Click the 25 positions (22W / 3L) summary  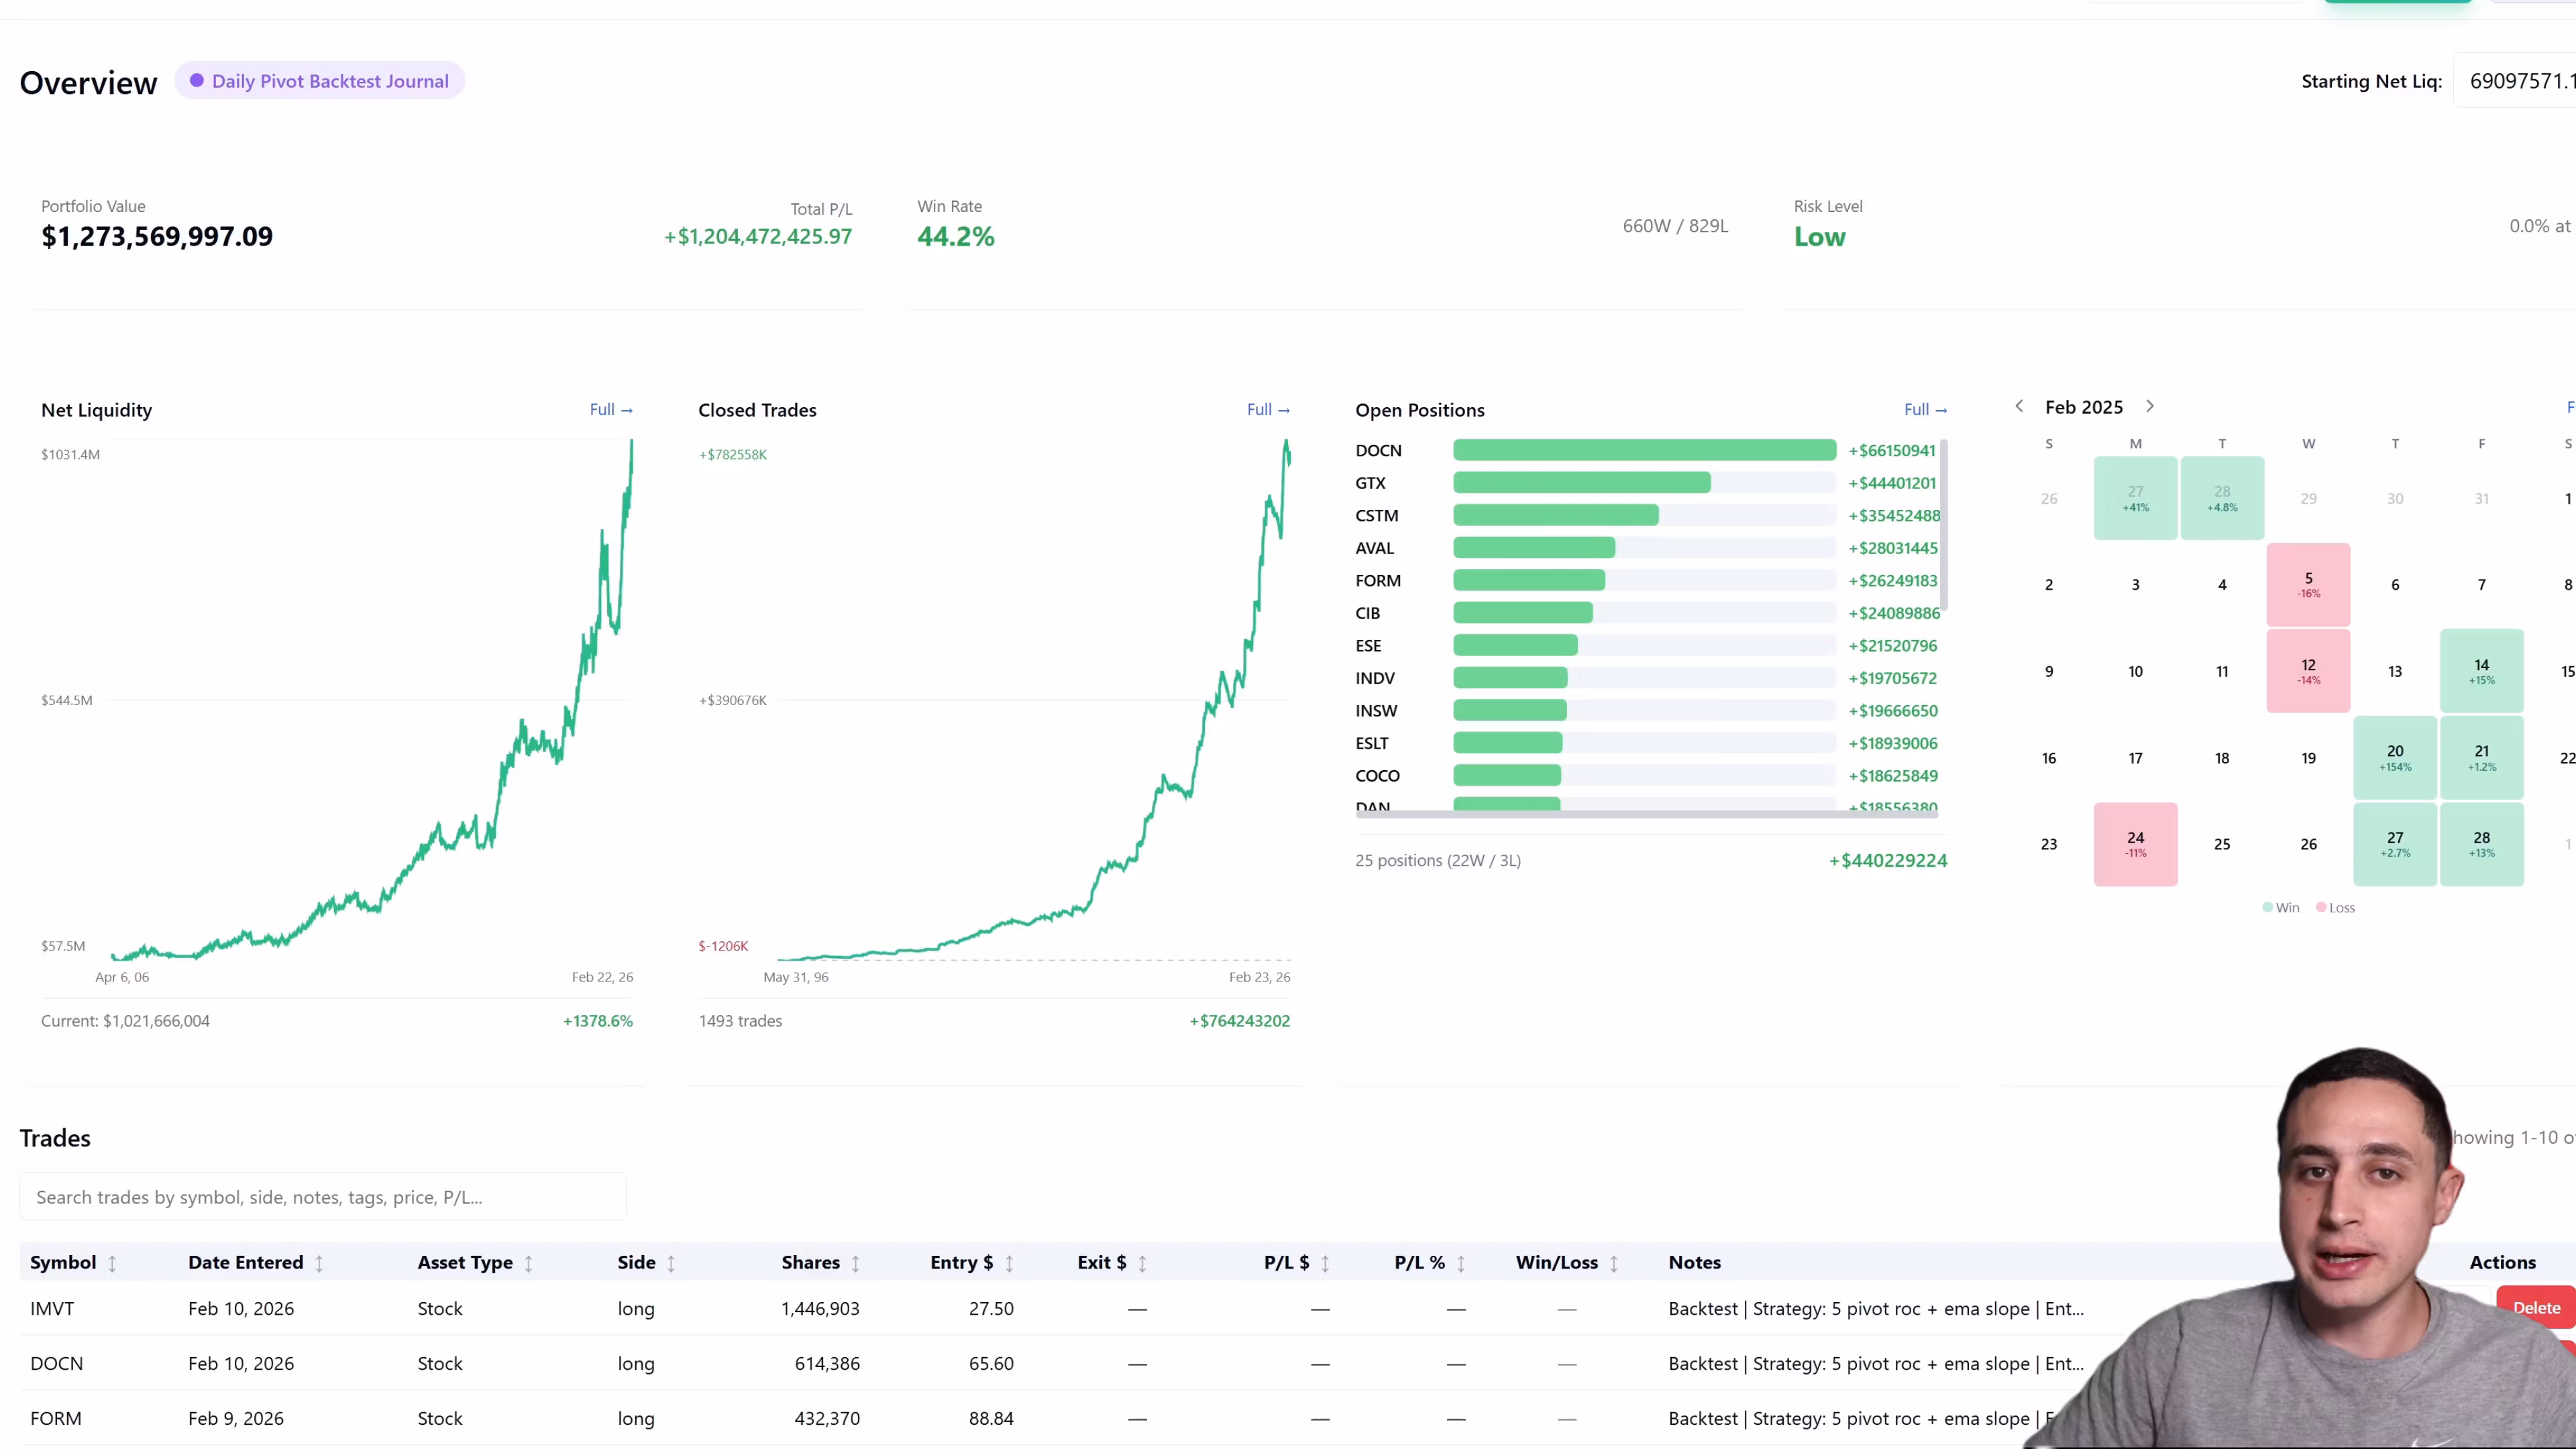(x=1438, y=860)
